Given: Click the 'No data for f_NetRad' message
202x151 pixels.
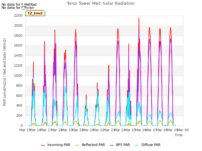Looking at the screenshot, I should 19,4.
